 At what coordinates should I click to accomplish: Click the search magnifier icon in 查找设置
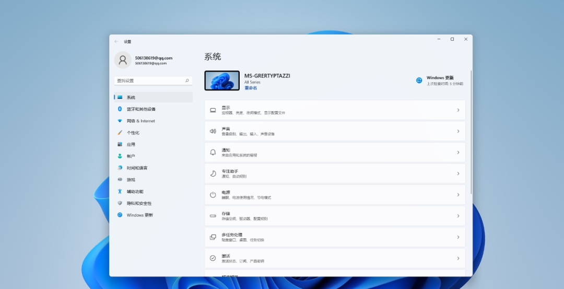coord(187,81)
